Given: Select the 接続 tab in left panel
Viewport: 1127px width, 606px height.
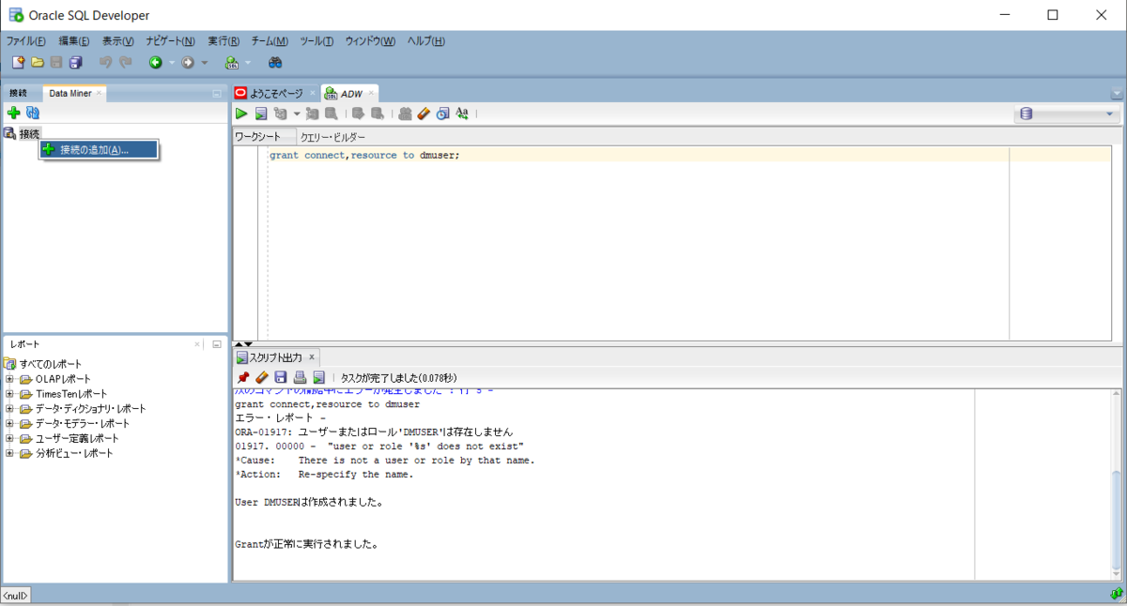Looking at the screenshot, I should [19, 93].
